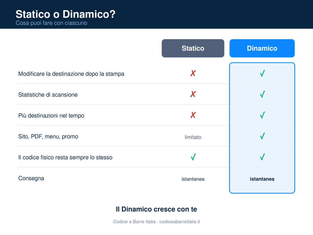The width and height of the screenshot is (313, 235).
Task: Click the red cross for Più destinazioni nel tempo
Action: click(x=193, y=115)
